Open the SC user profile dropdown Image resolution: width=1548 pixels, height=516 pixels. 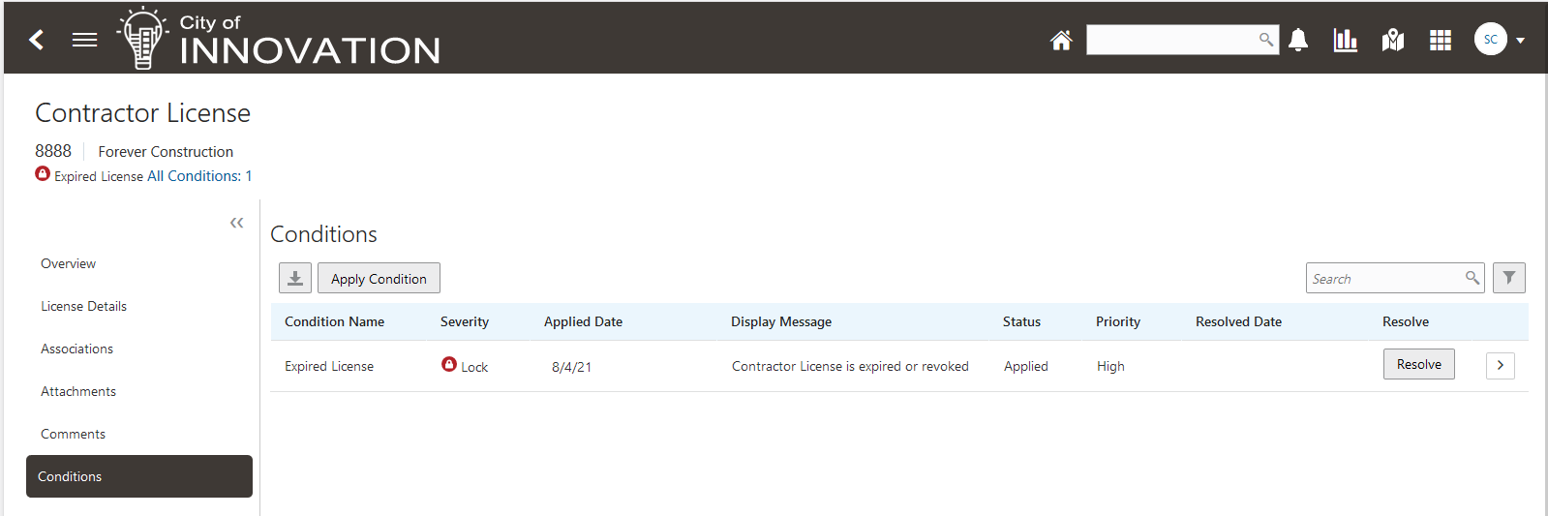pyautogui.click(x=1500, y=40)
